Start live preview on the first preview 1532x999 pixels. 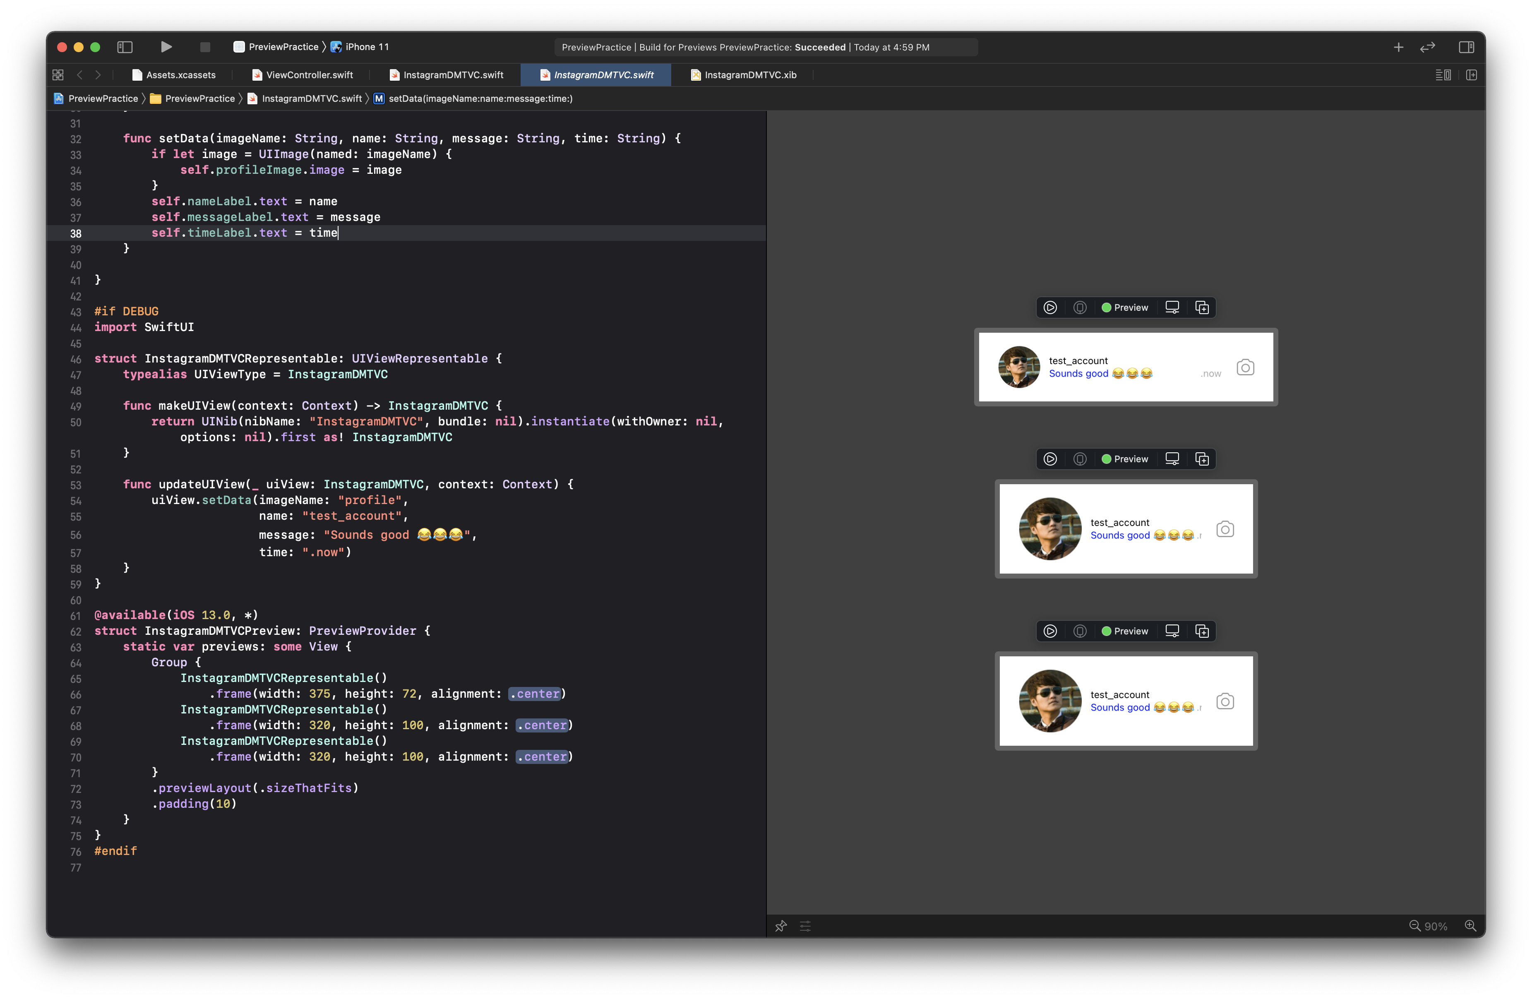[x=1050, y=307]
